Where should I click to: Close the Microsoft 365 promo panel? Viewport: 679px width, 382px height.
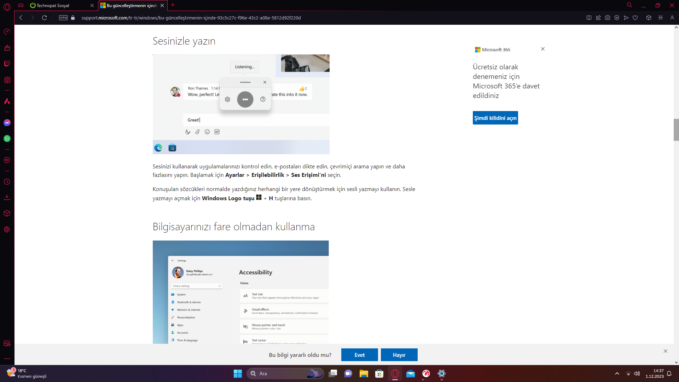(x=543, y=49)
